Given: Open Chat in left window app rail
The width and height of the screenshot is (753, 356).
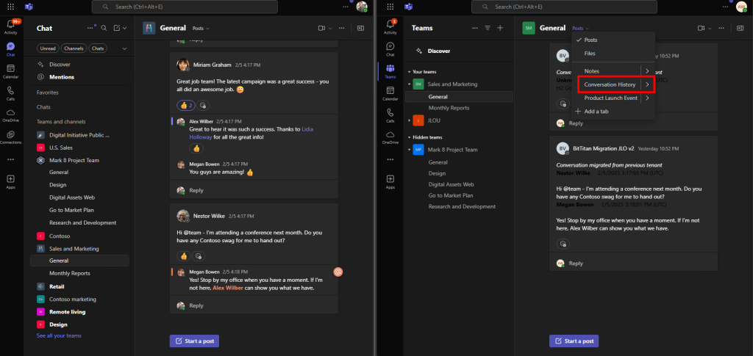Looking at the screenshot, I should (x=10, y=49).
